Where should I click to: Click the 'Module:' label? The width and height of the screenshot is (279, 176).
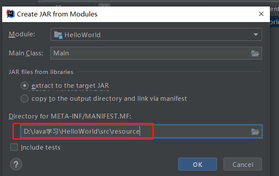tap(22, 34)
